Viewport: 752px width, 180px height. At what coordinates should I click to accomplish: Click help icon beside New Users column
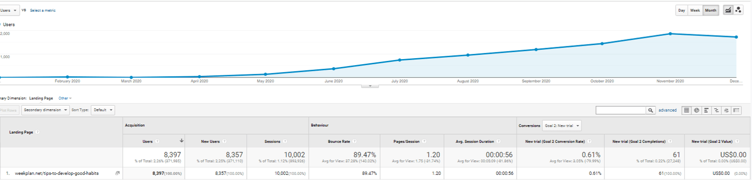pos(225,141)
